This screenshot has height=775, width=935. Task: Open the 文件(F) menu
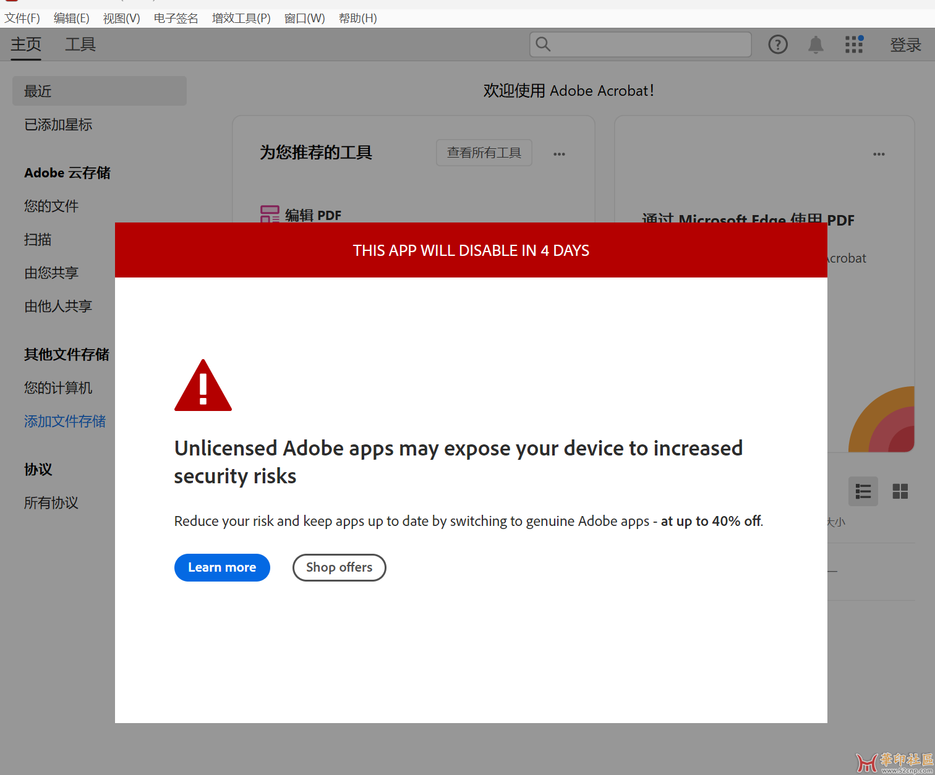click(22, 19)
